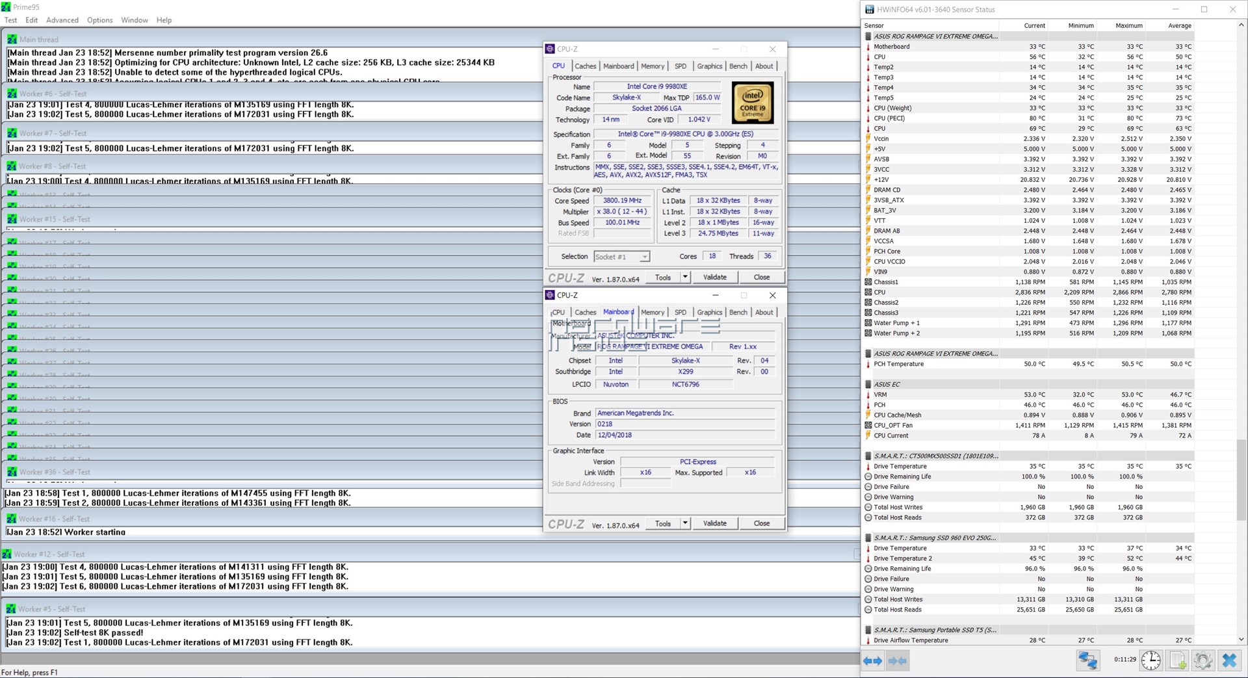Open HWiNFO sensor settings gear icon
Image resolution: width=1248 pixels, height=678 pixels.
(x=1202, y=661)
